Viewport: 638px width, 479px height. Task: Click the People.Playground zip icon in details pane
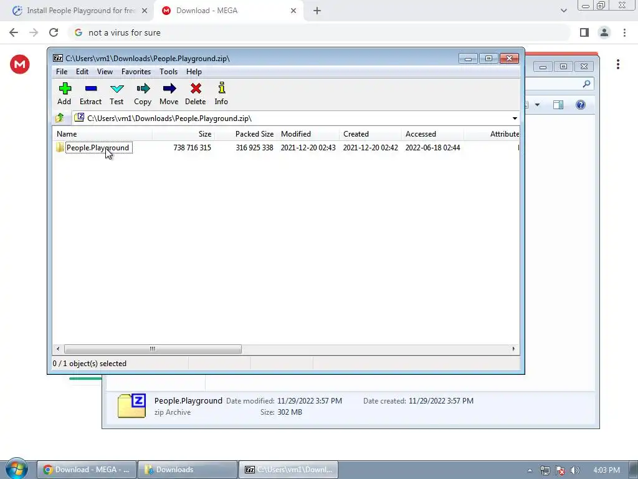(x=132, y=405)
